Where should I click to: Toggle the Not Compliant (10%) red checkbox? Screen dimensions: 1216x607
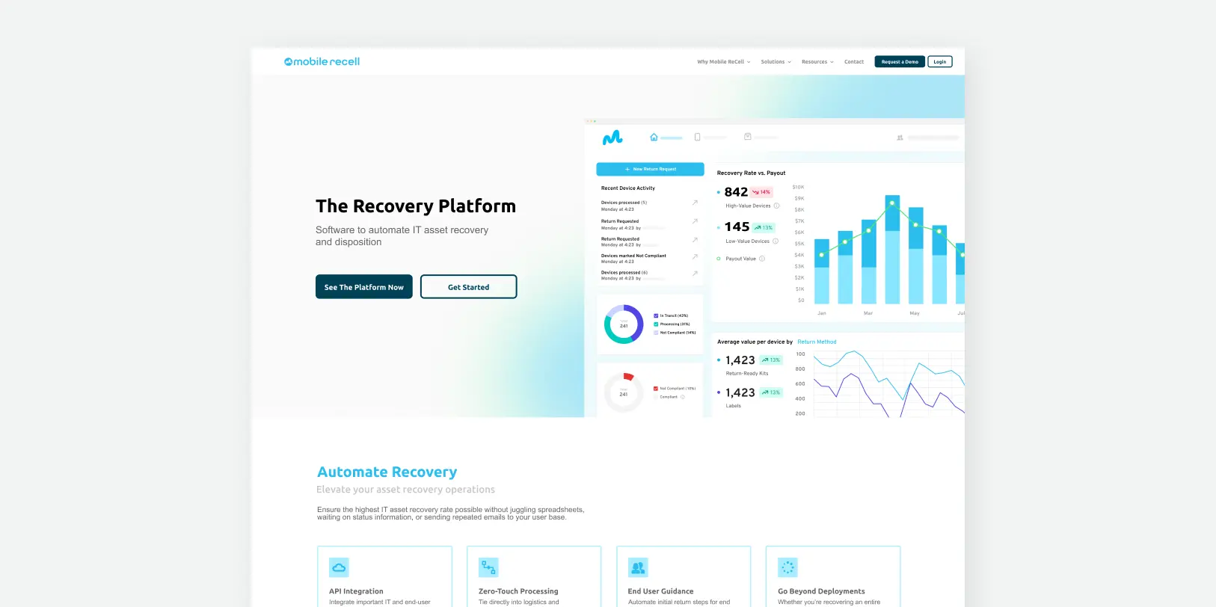tap(656, 389)
